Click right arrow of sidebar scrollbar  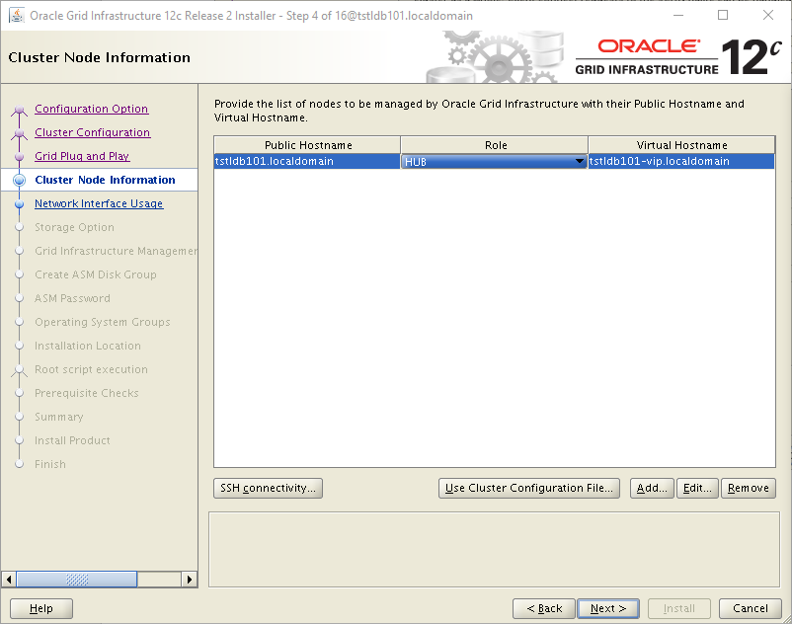(190, 579)
